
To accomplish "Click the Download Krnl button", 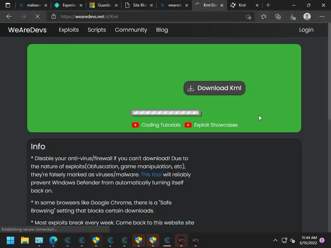I will point(214,88).
